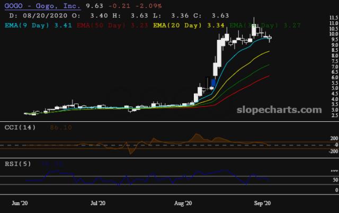Screen dimensions: 339x213
Task: Click the -2.09% percent change value
Action: 148,6
